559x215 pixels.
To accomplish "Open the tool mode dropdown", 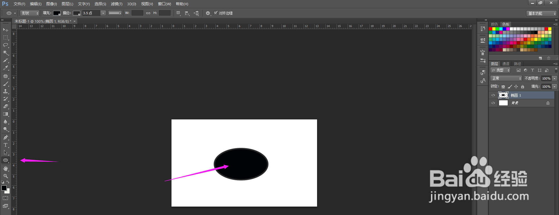I will [x=30, y=13].
